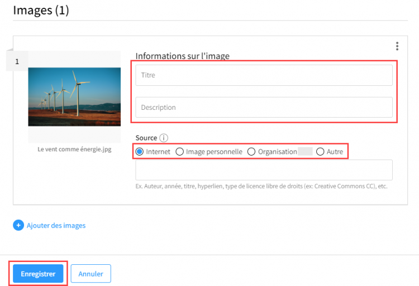Click the Le vent comme énergie.jpg filename

(74, 149)
